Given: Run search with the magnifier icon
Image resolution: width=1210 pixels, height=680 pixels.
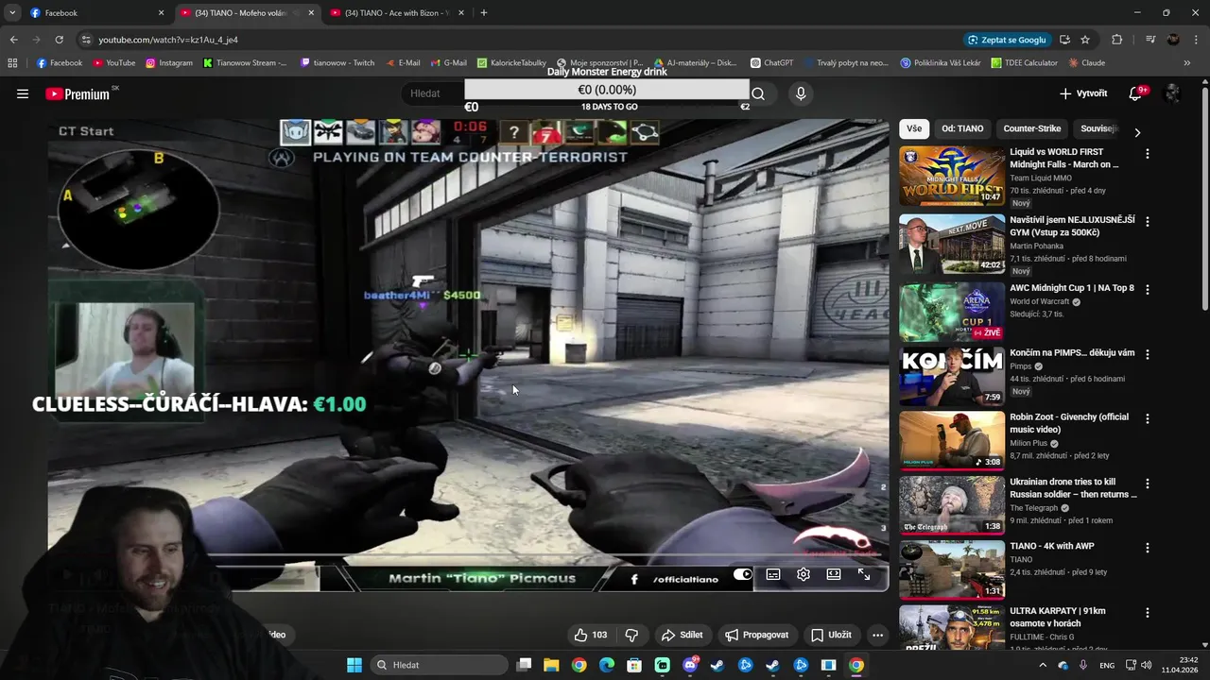Looking at the screenshot, I should click(x=758, y=93).
